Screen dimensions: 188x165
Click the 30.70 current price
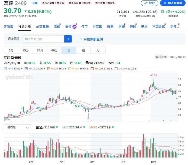click(x=12, y=11)
